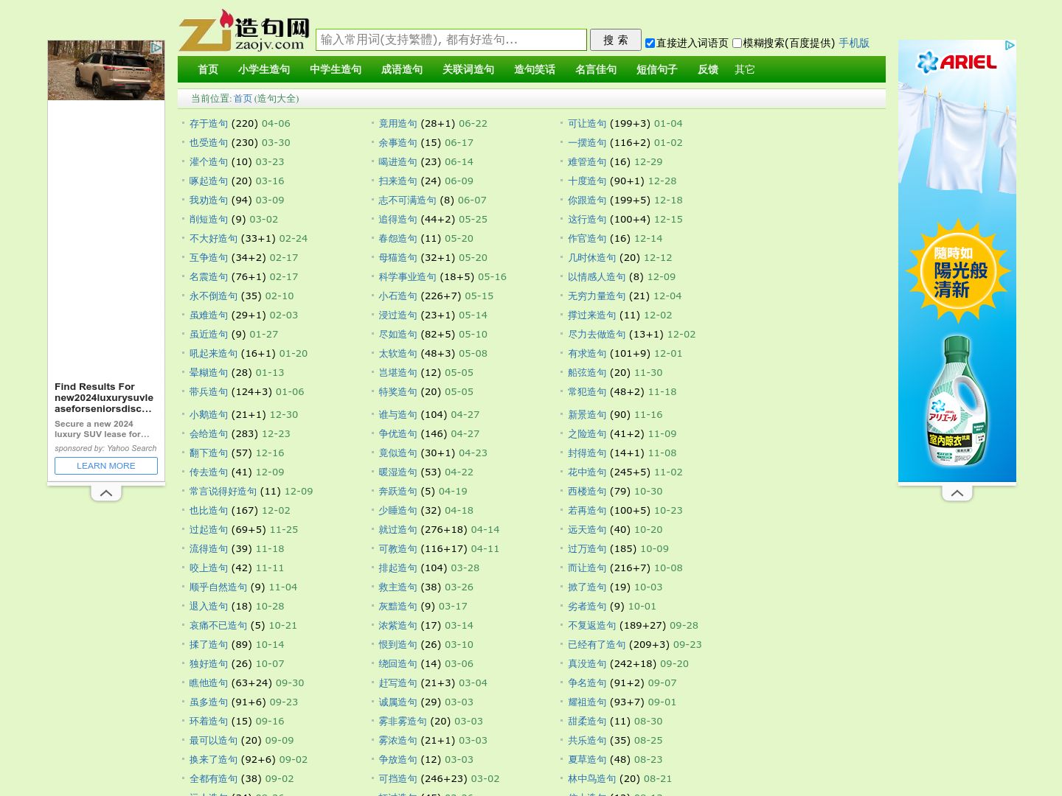
Task: Open the 常言说得好造句 link
Action: click(x=223, y=491)
